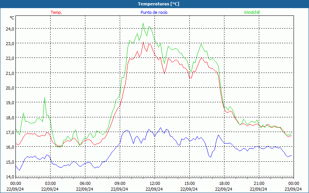The width and height of the screenshot is (309, 193).
Task: Click the 12:00 time axis label
Action: click(155, 184)
